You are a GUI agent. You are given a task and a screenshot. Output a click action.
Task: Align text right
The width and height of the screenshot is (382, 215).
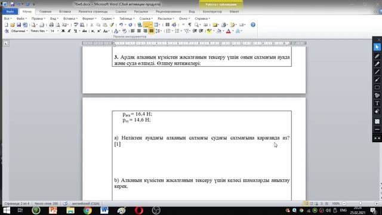145,31
